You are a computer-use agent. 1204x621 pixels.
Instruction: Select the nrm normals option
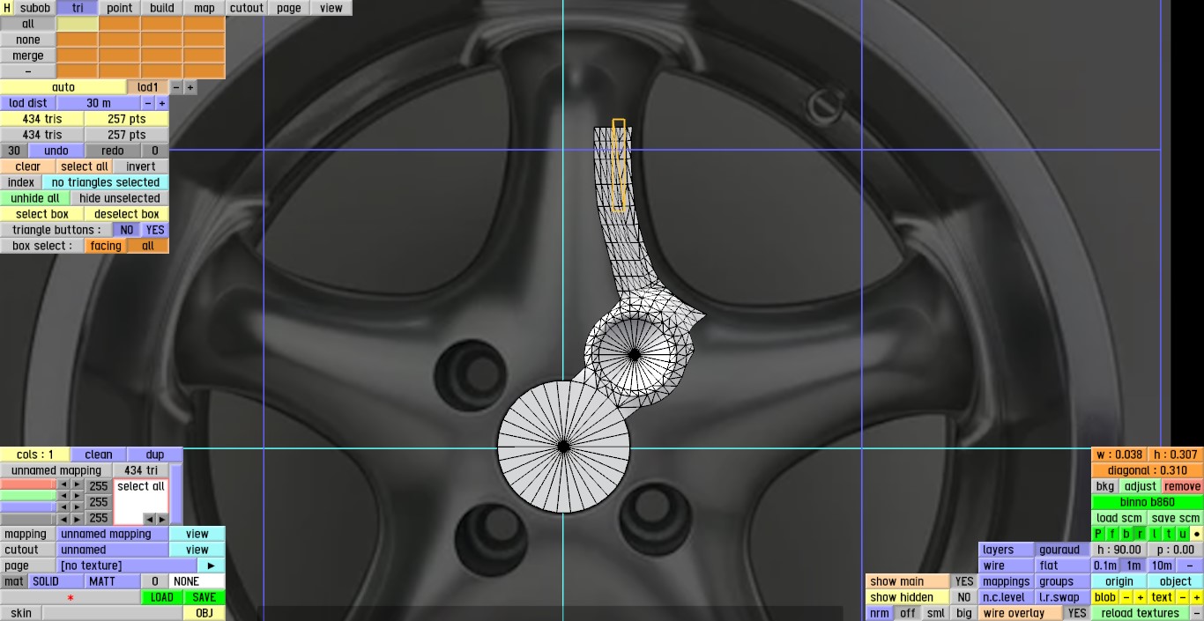pyautogui.click(x=880, y=613)
